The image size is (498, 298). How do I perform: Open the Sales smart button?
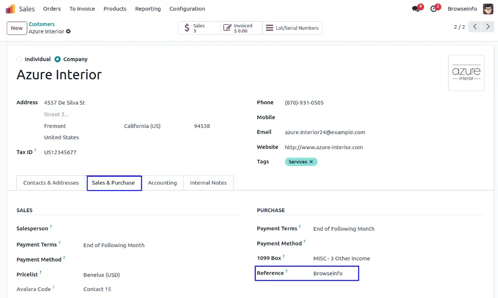point(199,28)
